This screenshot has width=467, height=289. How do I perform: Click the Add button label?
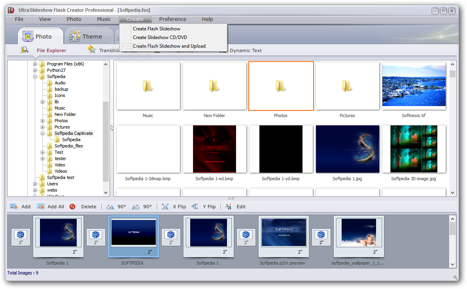26,207
